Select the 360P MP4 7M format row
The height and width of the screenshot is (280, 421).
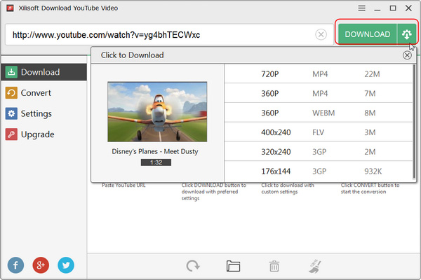tap(319, 93)
